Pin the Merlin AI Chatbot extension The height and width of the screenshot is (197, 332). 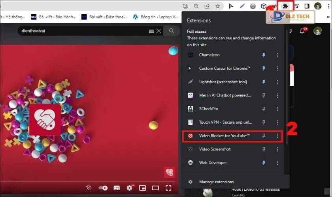pos(264,95)
